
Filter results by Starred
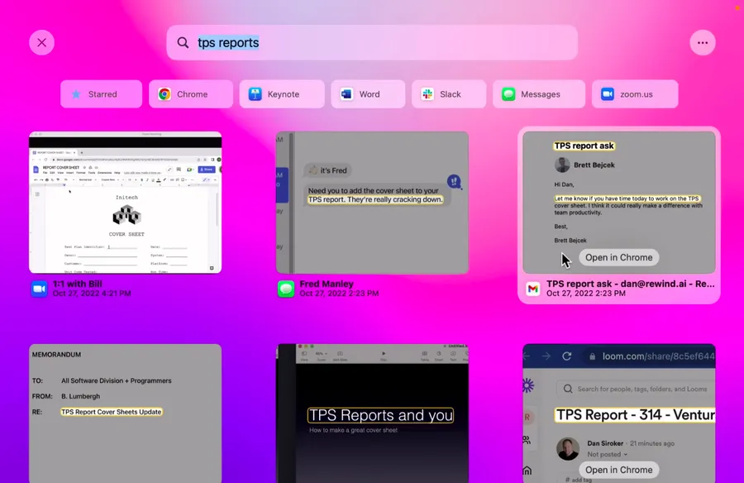pos(101,94)
